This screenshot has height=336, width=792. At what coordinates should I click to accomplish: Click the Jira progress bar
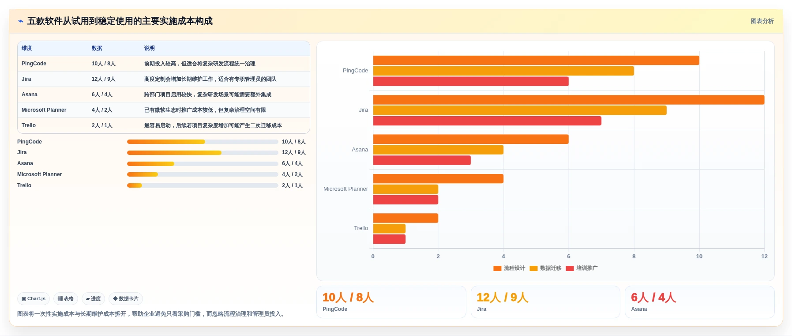point(203,153)
